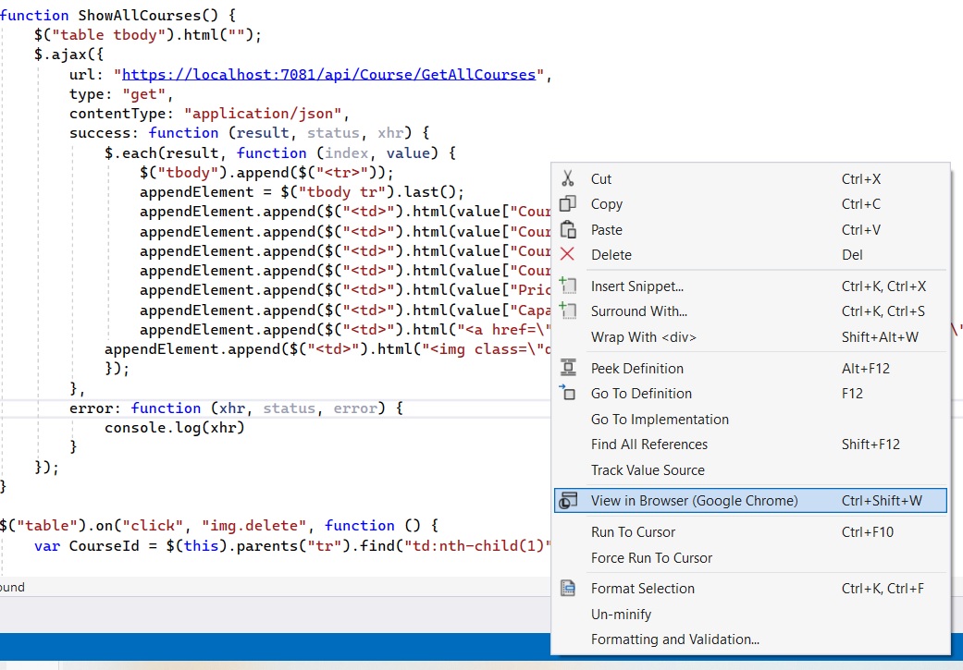Screen dimensions: 963x670
Task: Click the Insert Snippet icon
Action: [x=567, y=286]
